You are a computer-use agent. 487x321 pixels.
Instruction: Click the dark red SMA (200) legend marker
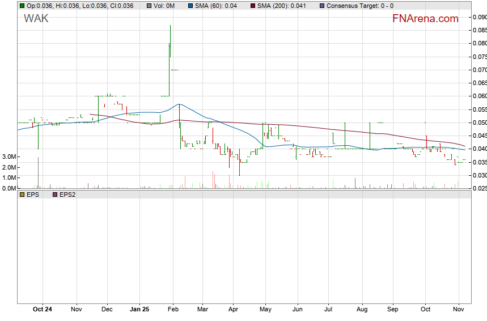tap(252, 6)
